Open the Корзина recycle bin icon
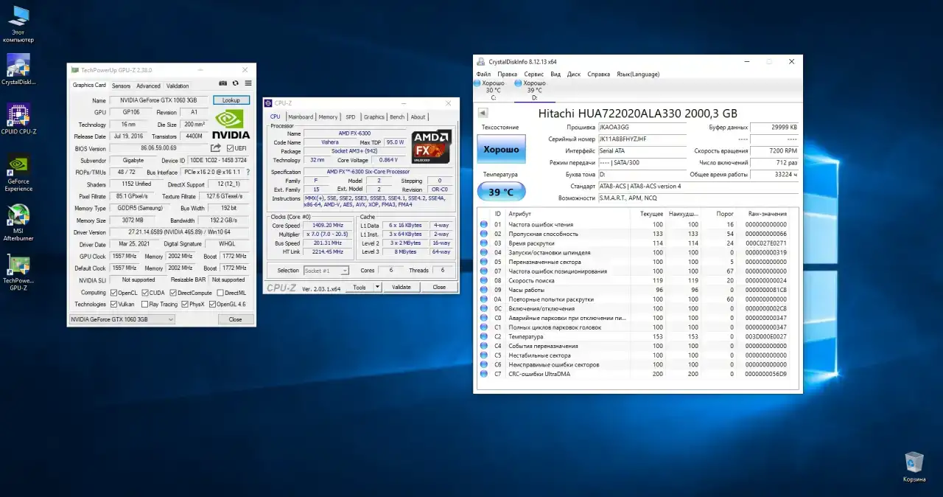Viewport: 943px width, 497px height. coord(914,468)
